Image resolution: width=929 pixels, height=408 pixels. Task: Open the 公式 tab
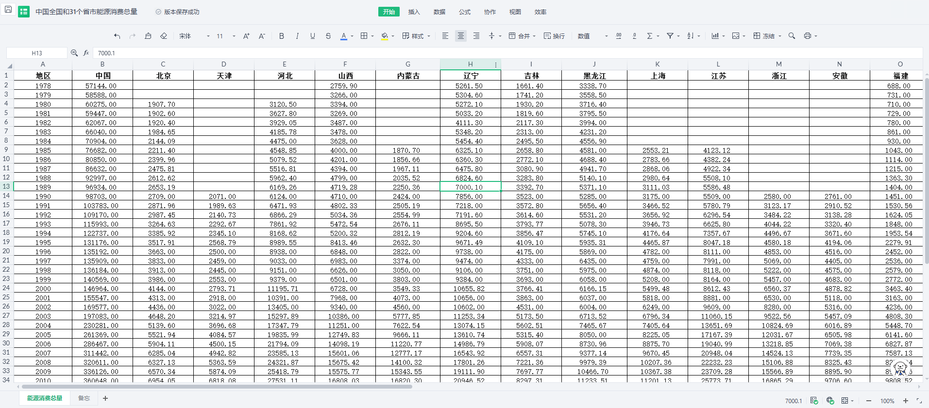coord(465,12)
